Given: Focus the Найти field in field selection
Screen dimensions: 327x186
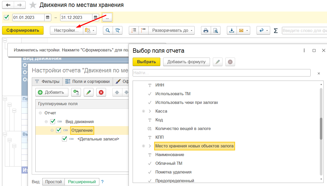Looking at the screenshot, I should 221,73.
